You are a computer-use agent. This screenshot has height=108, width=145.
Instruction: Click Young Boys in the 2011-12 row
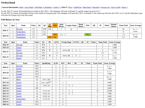(21, 99)
